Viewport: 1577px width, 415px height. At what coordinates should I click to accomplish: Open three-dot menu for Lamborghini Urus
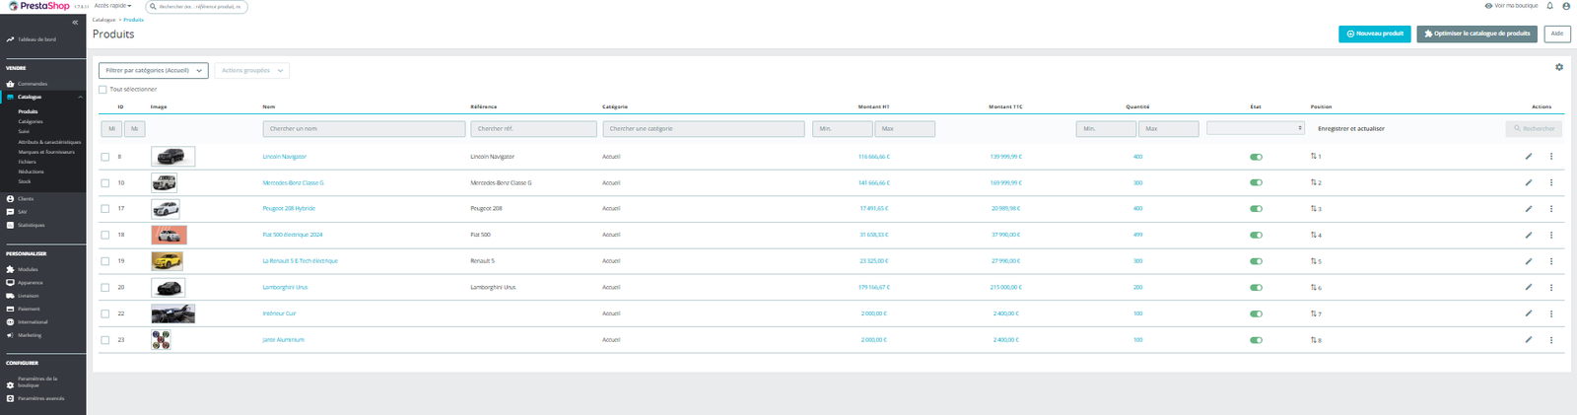(x=1551, y=287)
